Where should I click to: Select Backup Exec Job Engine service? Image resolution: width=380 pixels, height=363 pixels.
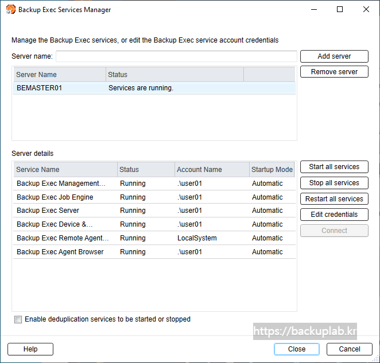coord(154,197)
